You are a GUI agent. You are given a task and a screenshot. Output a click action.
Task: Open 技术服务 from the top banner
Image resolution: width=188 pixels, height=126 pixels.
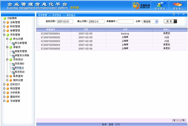coord(160,6)
